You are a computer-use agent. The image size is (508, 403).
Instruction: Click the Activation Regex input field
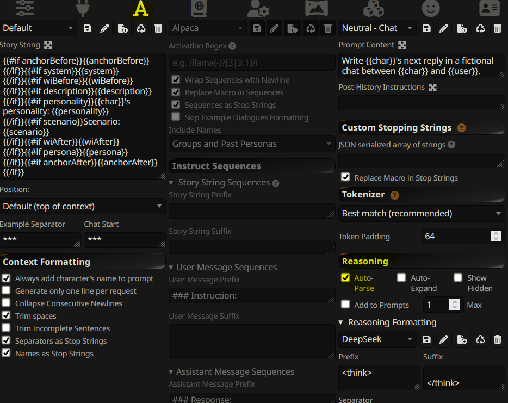[x=252, y=63]
